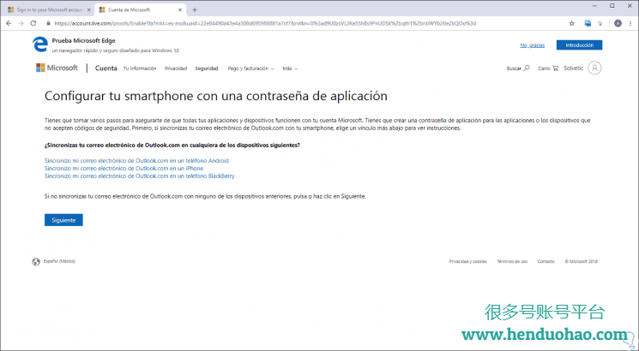639x351 pixels.
Task: Open the 'Tu información' menu item
Action: coord(140,68)
